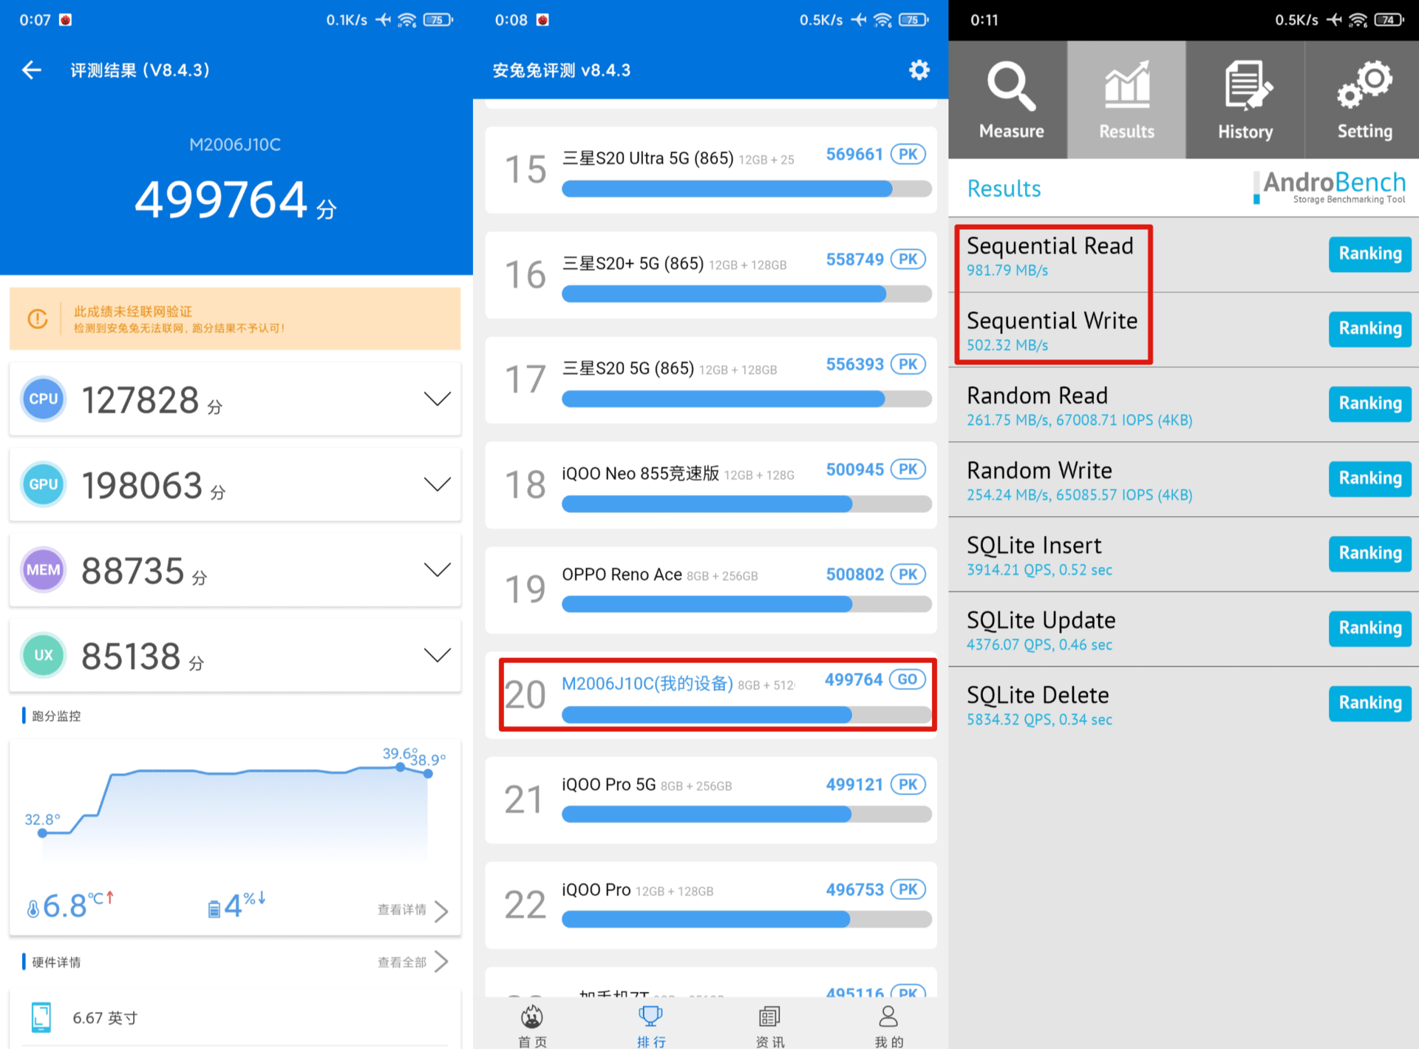1419x1049 pixels.
Task: Switch to AndroBench History tab
Action: point(1245,100)
